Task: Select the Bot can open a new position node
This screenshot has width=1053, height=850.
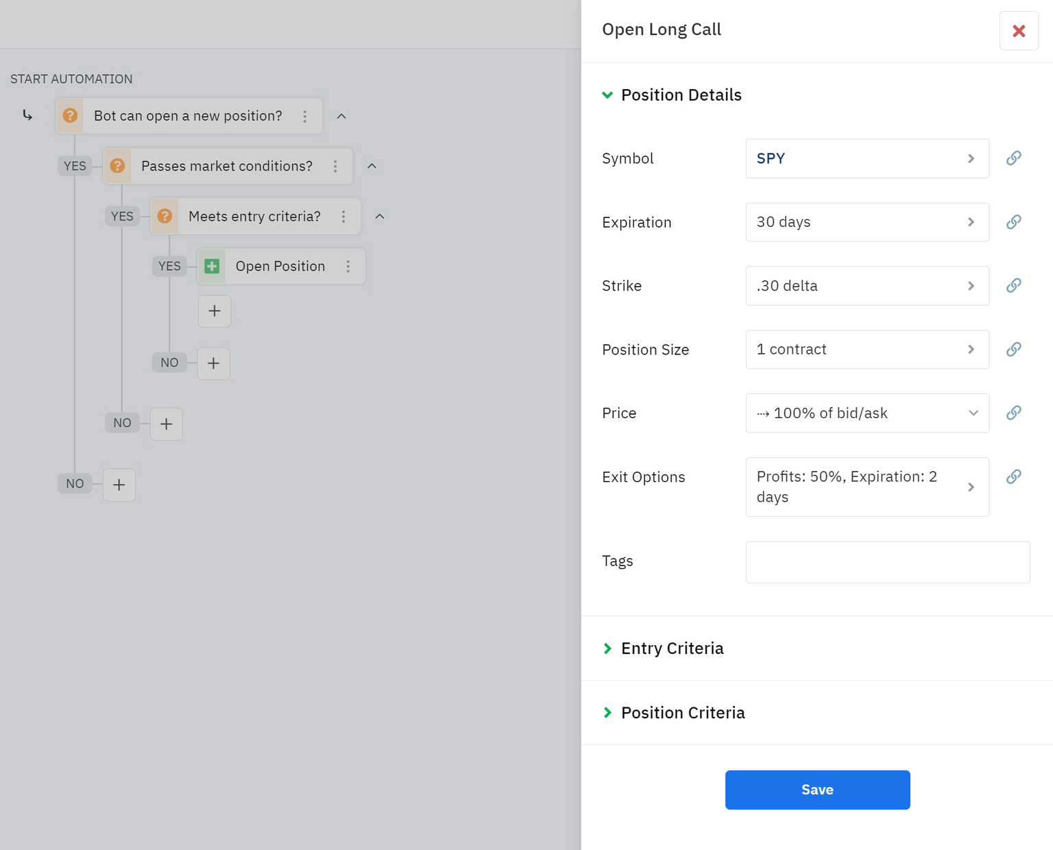Action: (x=188, y=116)
